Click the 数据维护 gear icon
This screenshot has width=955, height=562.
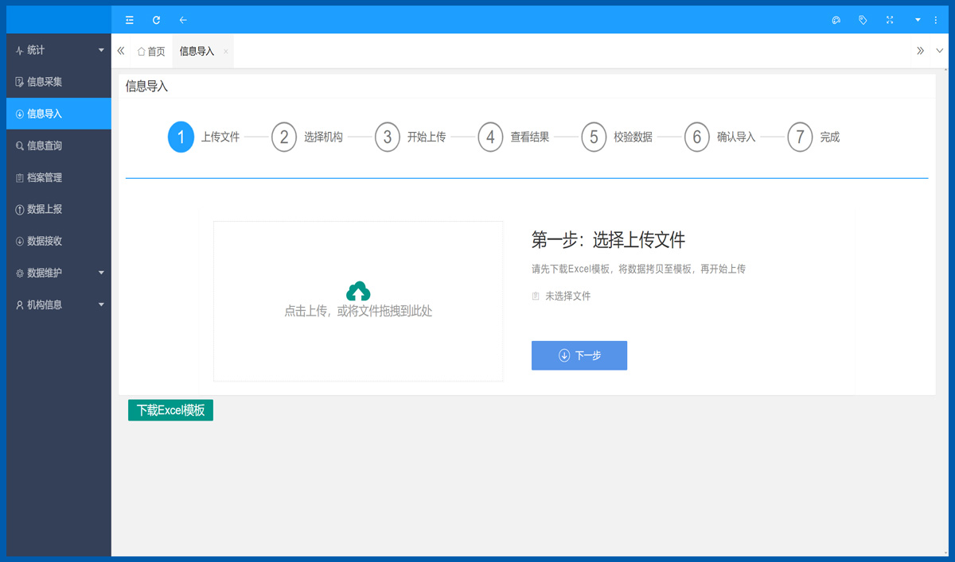click(20, 273)
